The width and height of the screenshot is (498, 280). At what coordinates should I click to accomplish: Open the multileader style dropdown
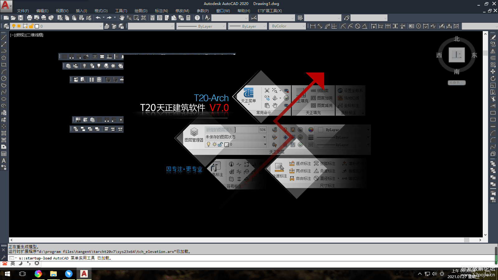pyautogui.click(x=385, y=18)
